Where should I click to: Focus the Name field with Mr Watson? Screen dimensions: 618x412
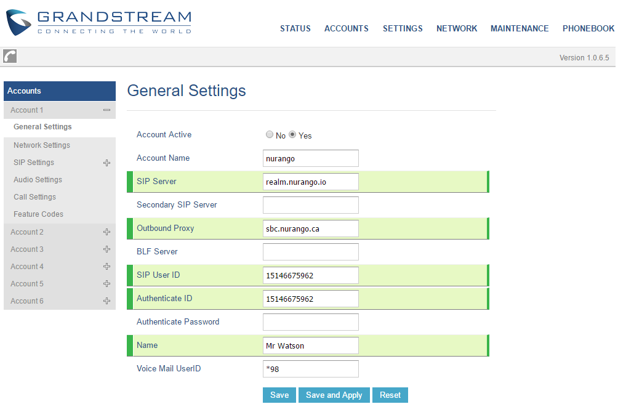click(311, 345)
